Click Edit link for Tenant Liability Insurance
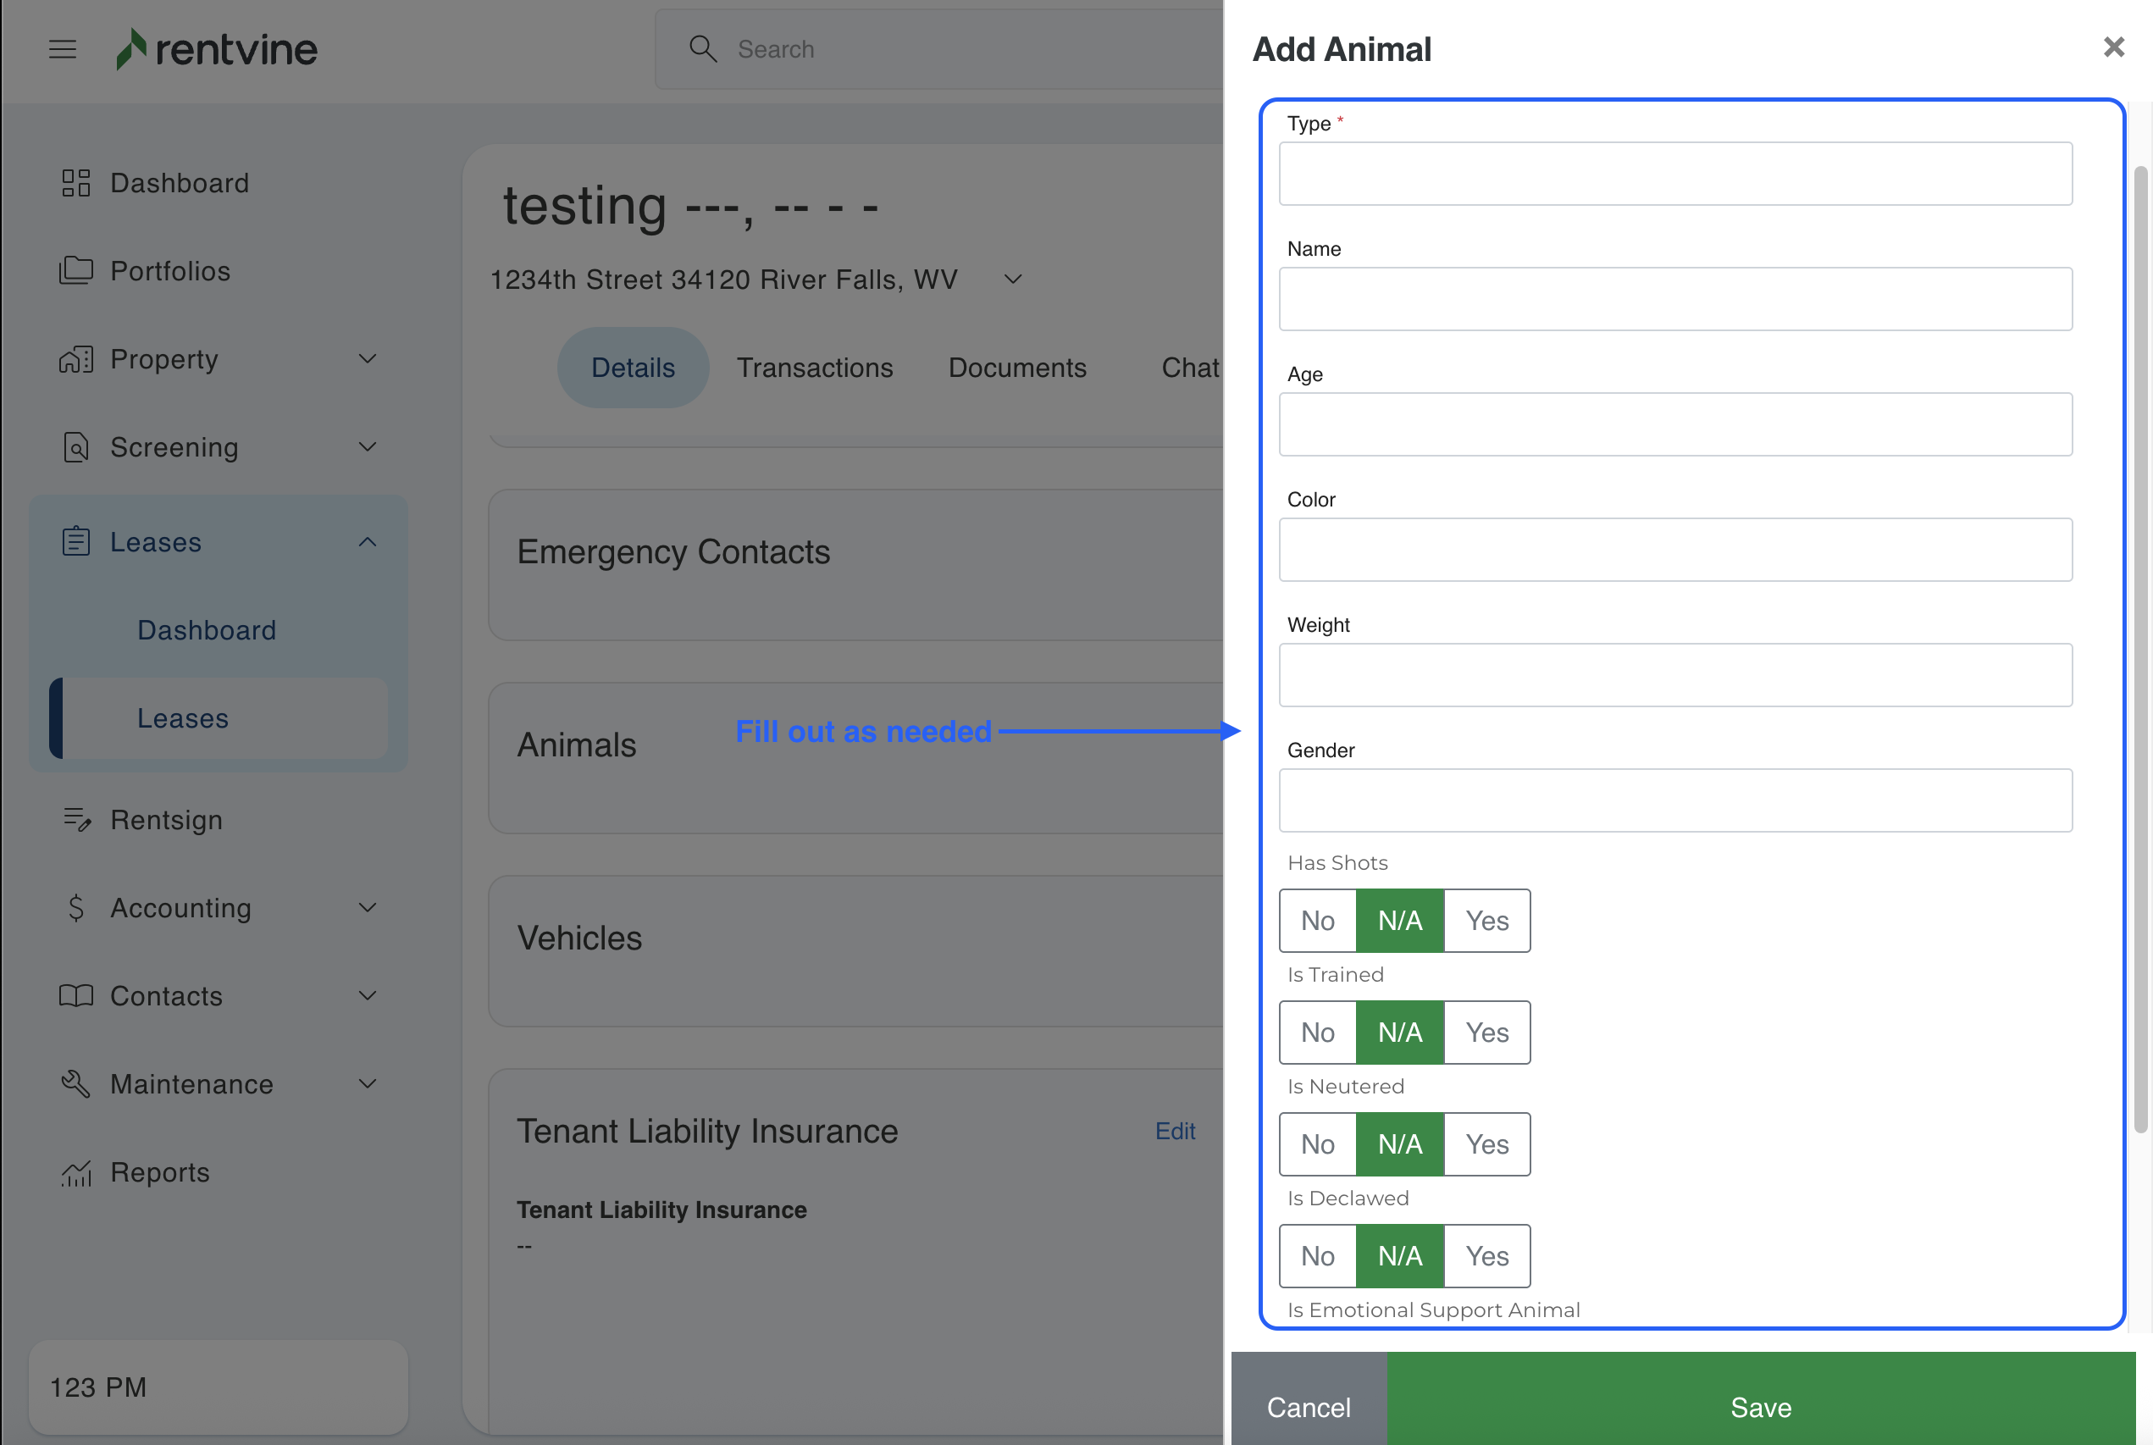2153x1445 pixels. click(x=1175, y=1131)
